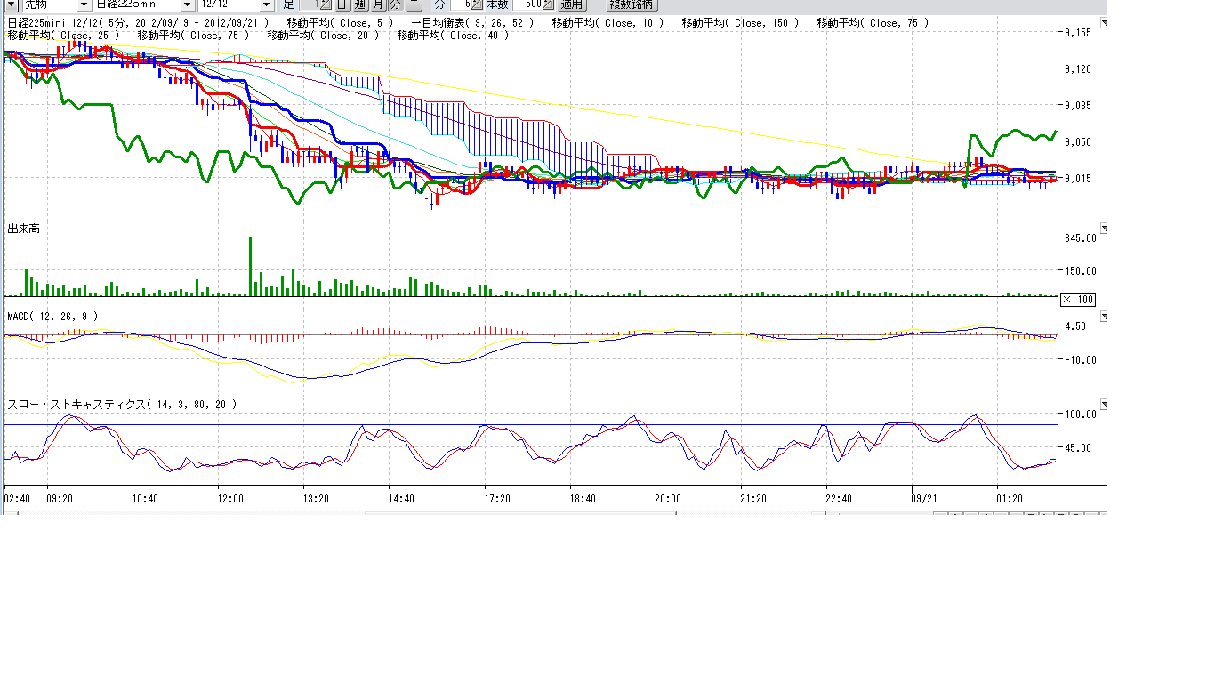Click the bar count stepper next to 500
The width and height of the screenshot is (1215, 683).
click(548, 4)
